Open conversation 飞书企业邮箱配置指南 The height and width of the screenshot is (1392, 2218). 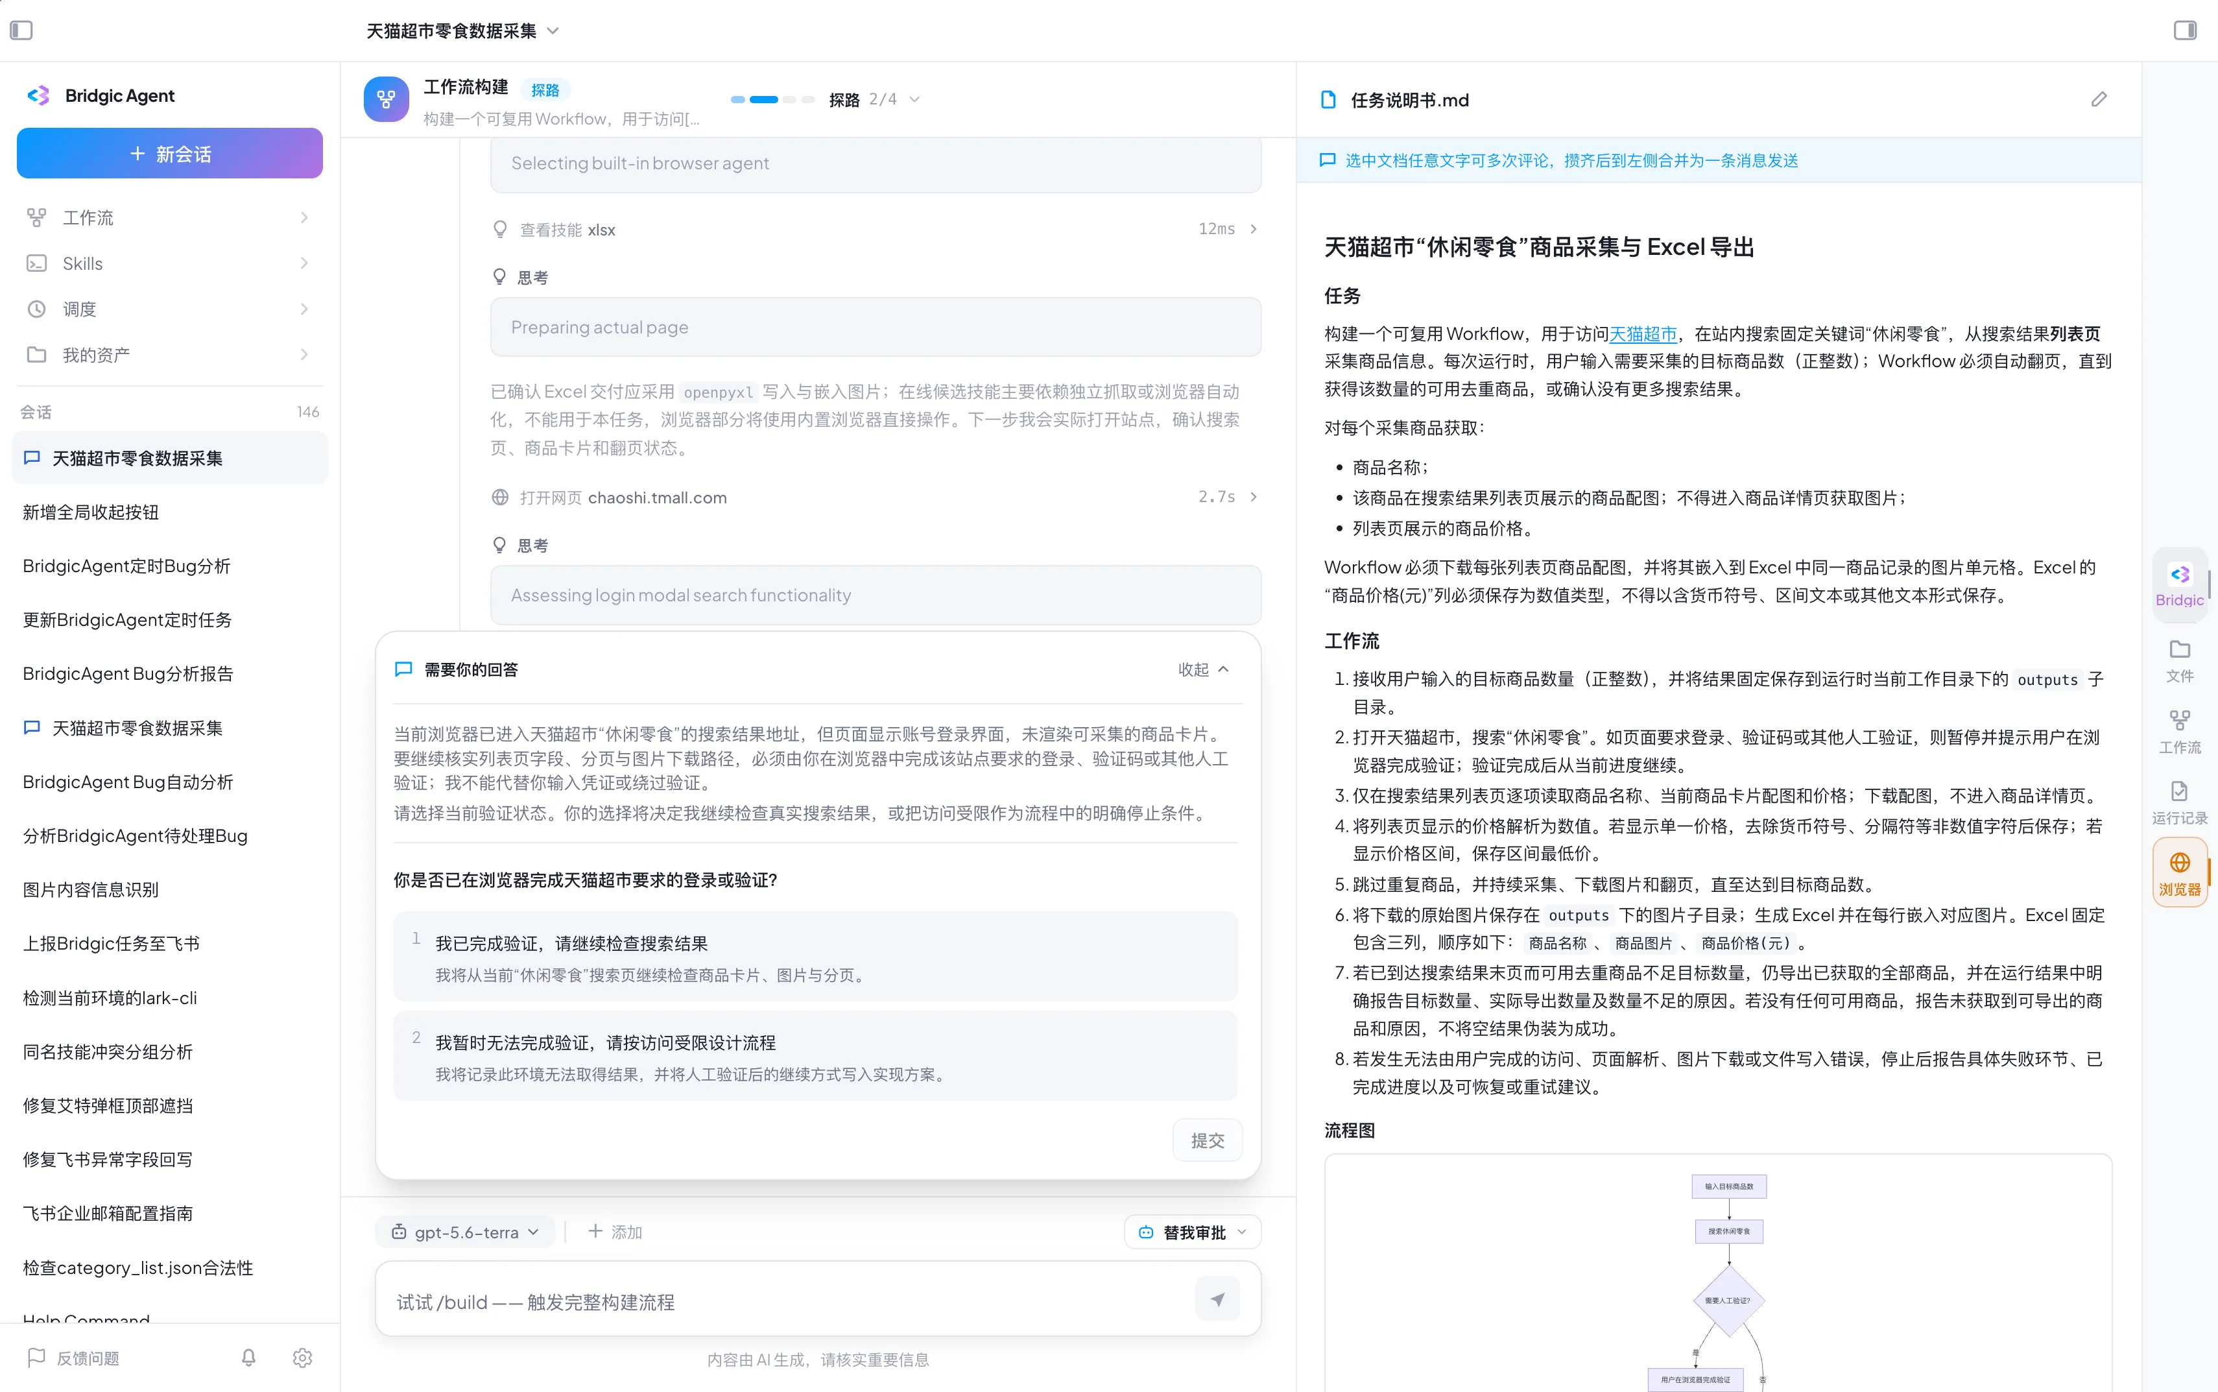point(169,1214)
